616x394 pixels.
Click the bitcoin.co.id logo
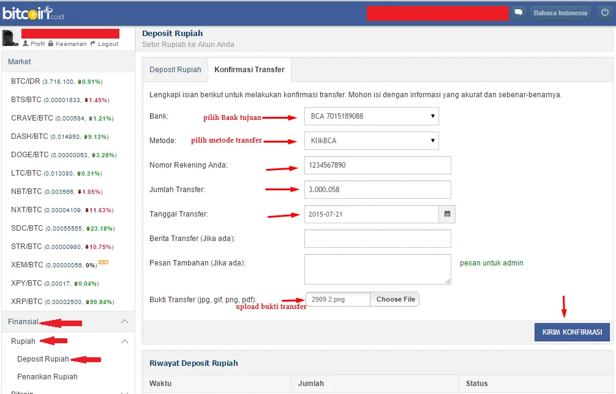(x=33, y=13)
